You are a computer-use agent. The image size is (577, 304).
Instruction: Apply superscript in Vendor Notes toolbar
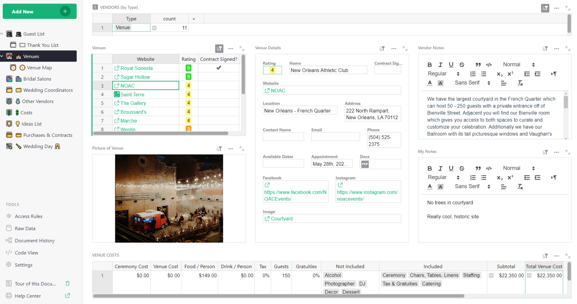point(510,74)
